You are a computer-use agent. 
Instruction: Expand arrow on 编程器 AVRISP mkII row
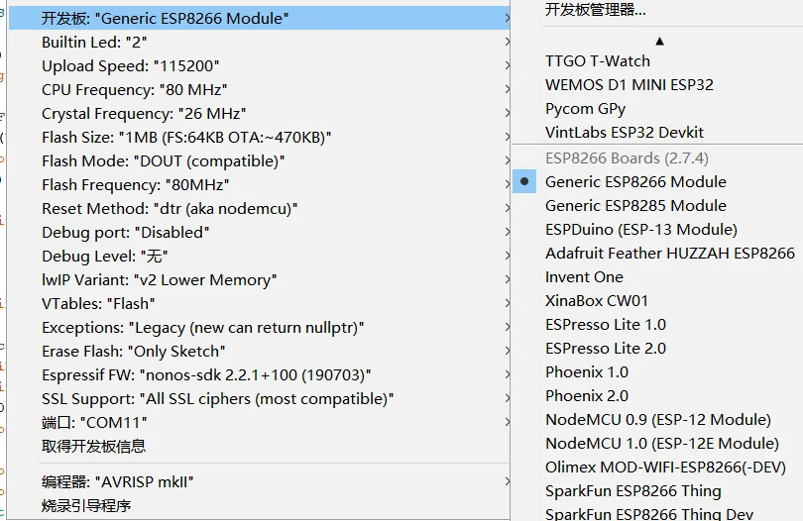point(507,482)
